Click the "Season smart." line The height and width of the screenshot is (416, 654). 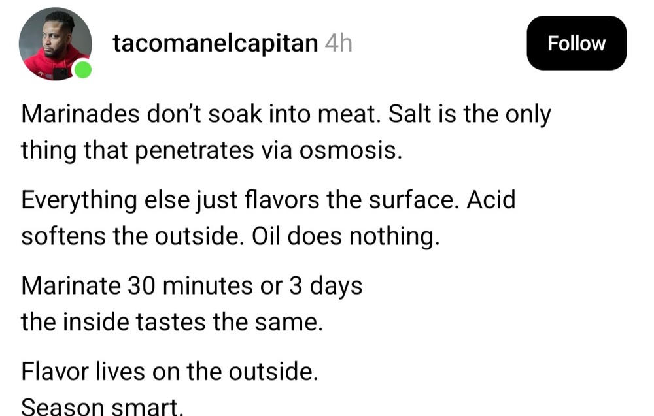point(101,407)
